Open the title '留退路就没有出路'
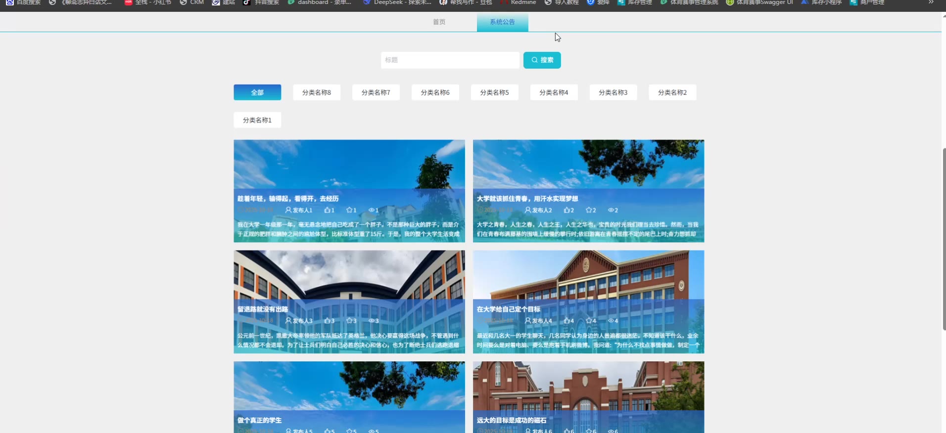The width and height of the screenshot is (946, 433). pos(263,309)
